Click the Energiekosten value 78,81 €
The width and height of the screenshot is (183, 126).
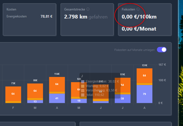tap(46, 16)
